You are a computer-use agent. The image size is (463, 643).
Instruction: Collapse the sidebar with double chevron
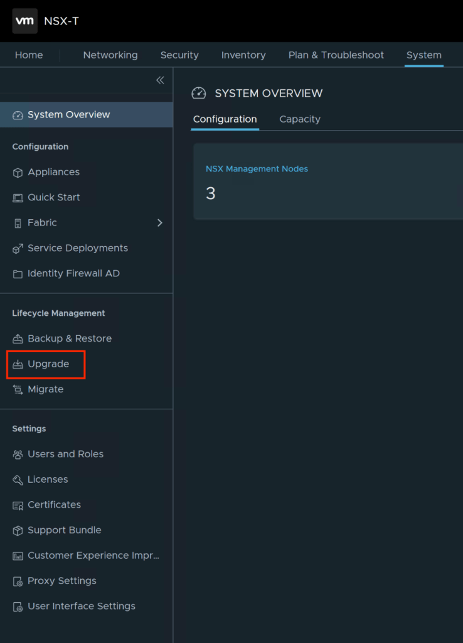pos(160,80)
